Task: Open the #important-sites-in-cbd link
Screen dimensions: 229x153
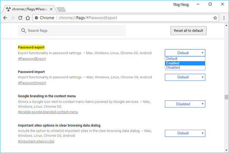Action: pyautogui.click(x=36, y=141)
